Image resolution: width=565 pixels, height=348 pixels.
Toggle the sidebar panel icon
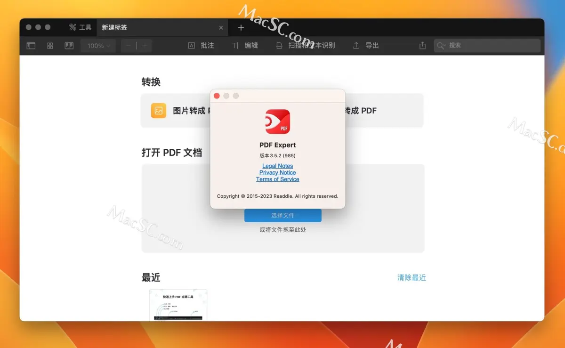[x=31, y=46]
